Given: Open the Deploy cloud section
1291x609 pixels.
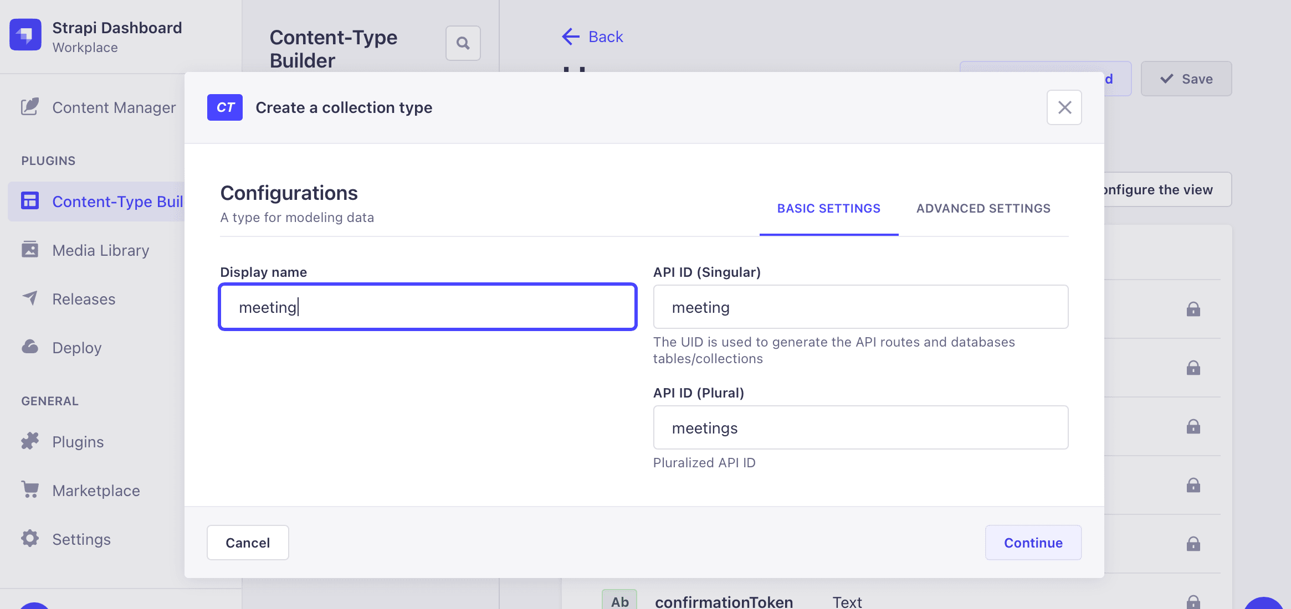Looking at the screenshot, I should [x=61, y=348].
